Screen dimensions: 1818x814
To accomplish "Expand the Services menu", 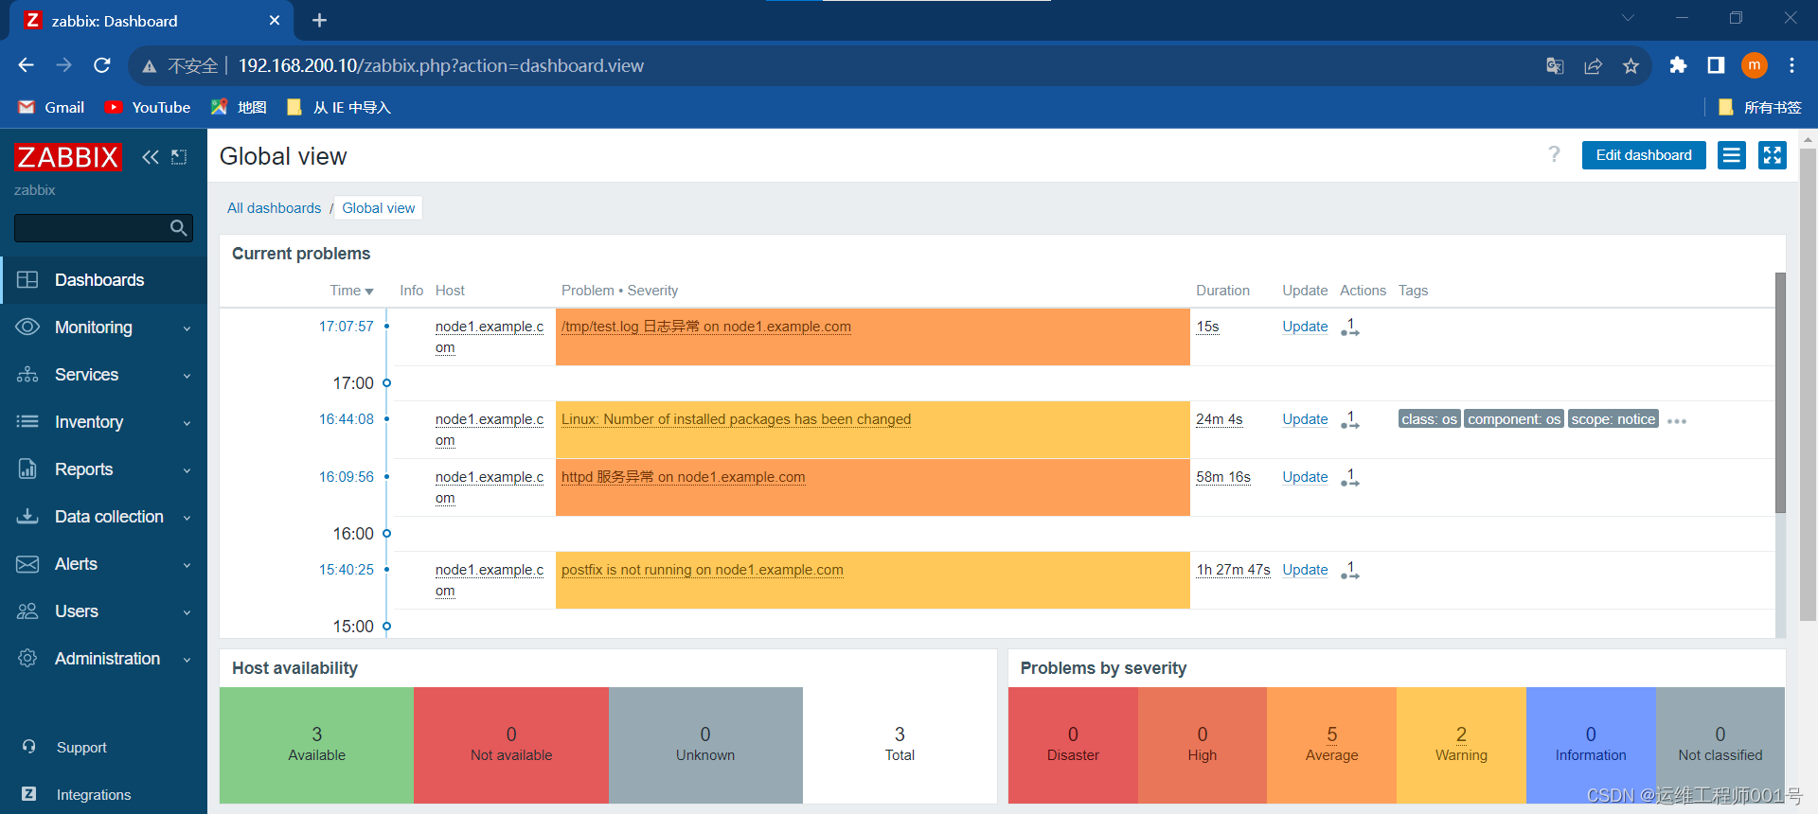I will coord(187,376).
